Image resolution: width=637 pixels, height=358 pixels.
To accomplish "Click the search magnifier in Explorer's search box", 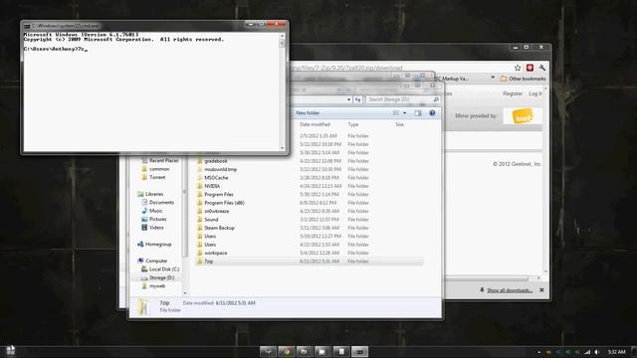I will point(436,99).
